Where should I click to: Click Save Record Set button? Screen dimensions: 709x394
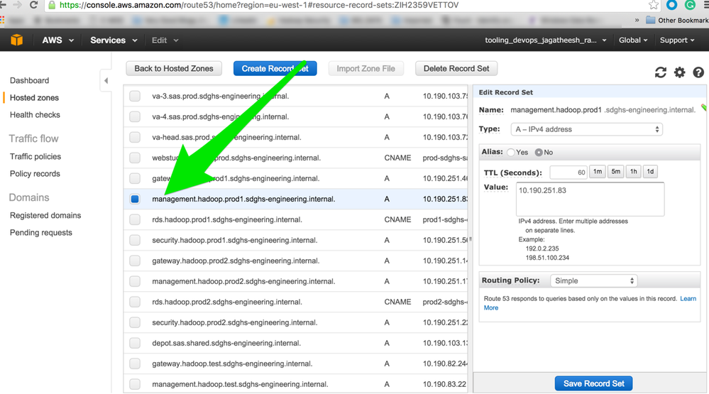(x=594, y=383)
